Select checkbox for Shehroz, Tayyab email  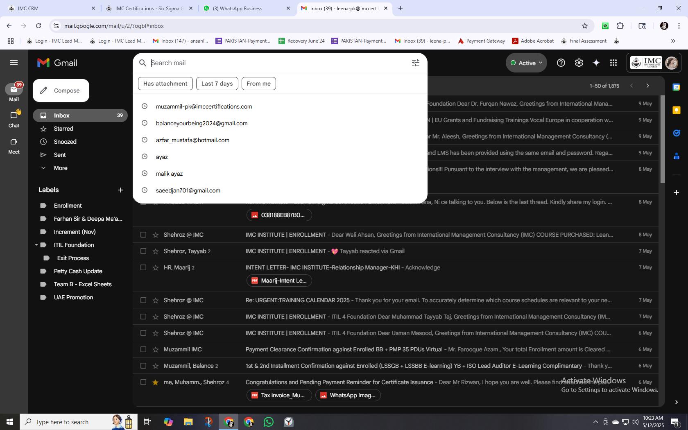(143, 251)
